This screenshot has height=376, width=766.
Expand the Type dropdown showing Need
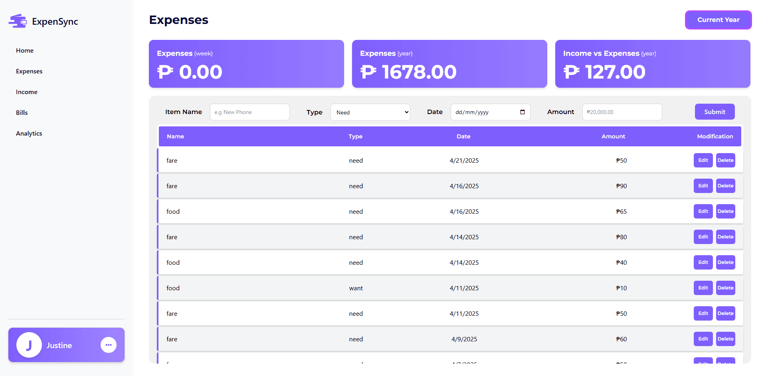pyautogui.click(x=370, y=112)
